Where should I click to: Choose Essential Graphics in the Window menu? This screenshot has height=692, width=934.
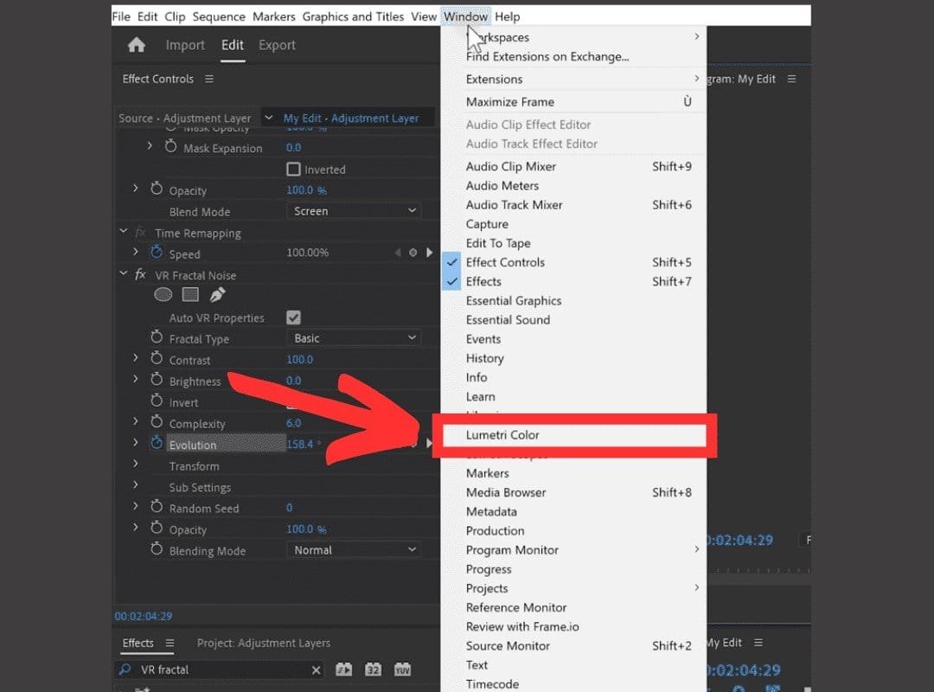[x=514, y=301]
